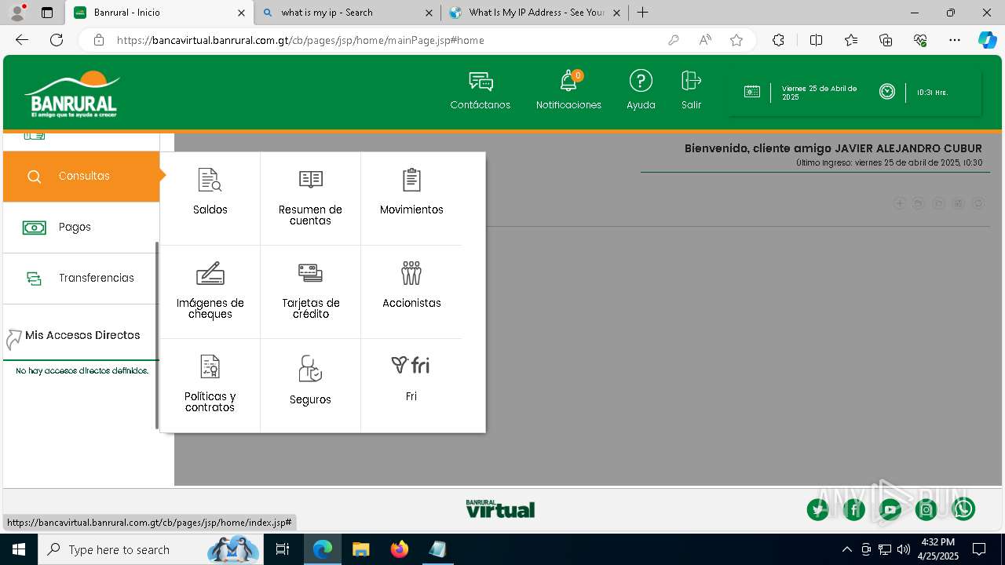Click the browser back button

[22, 40]
